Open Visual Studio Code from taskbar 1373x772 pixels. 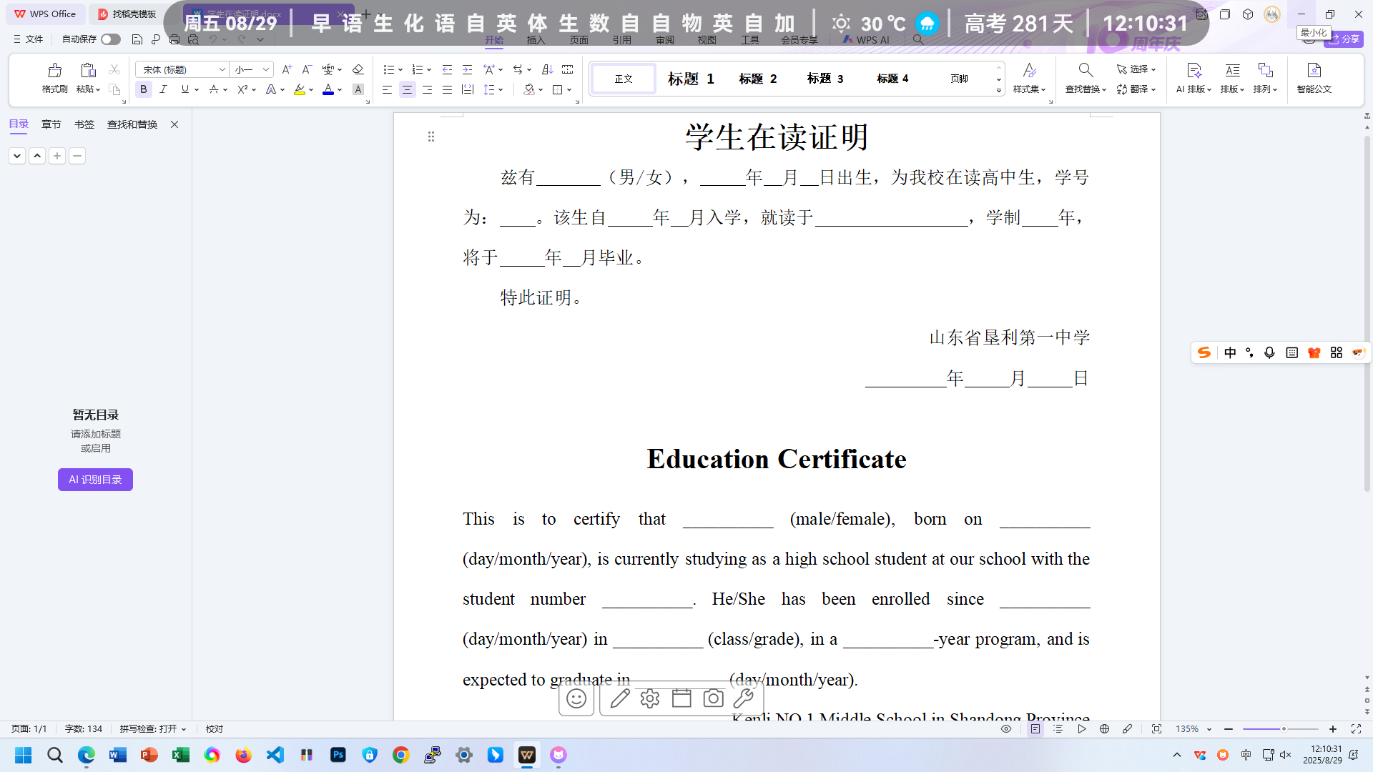pyautogui.click(x=275, y=755)
